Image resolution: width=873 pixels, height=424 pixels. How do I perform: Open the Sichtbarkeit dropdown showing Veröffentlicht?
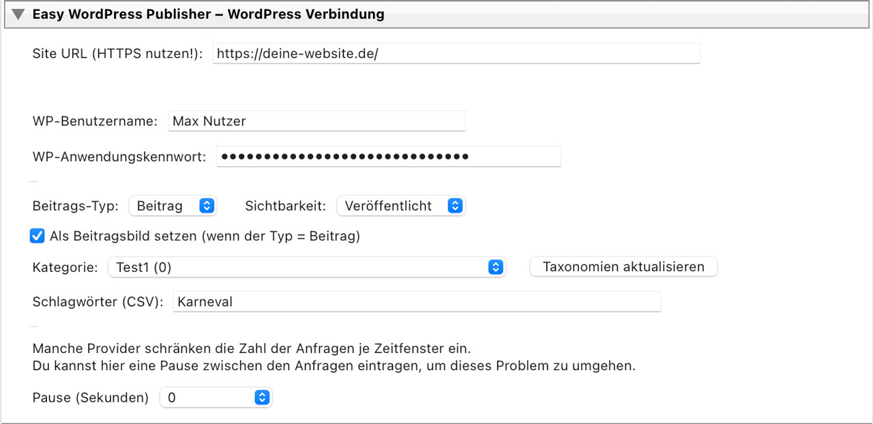400,206
